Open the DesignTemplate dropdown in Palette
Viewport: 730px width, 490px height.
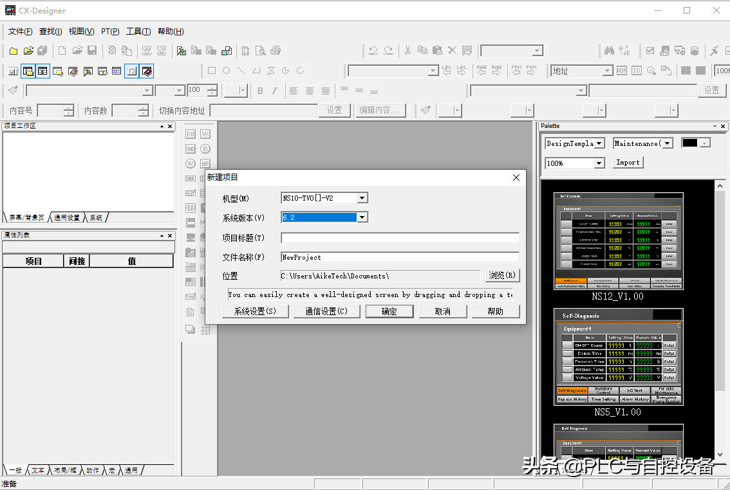(599, 143)
